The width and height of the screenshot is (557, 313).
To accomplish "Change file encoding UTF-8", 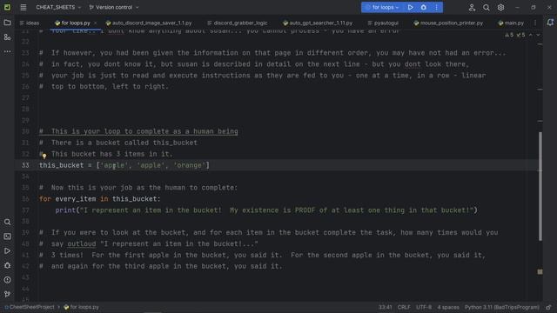I will click(x=424, y=307).
